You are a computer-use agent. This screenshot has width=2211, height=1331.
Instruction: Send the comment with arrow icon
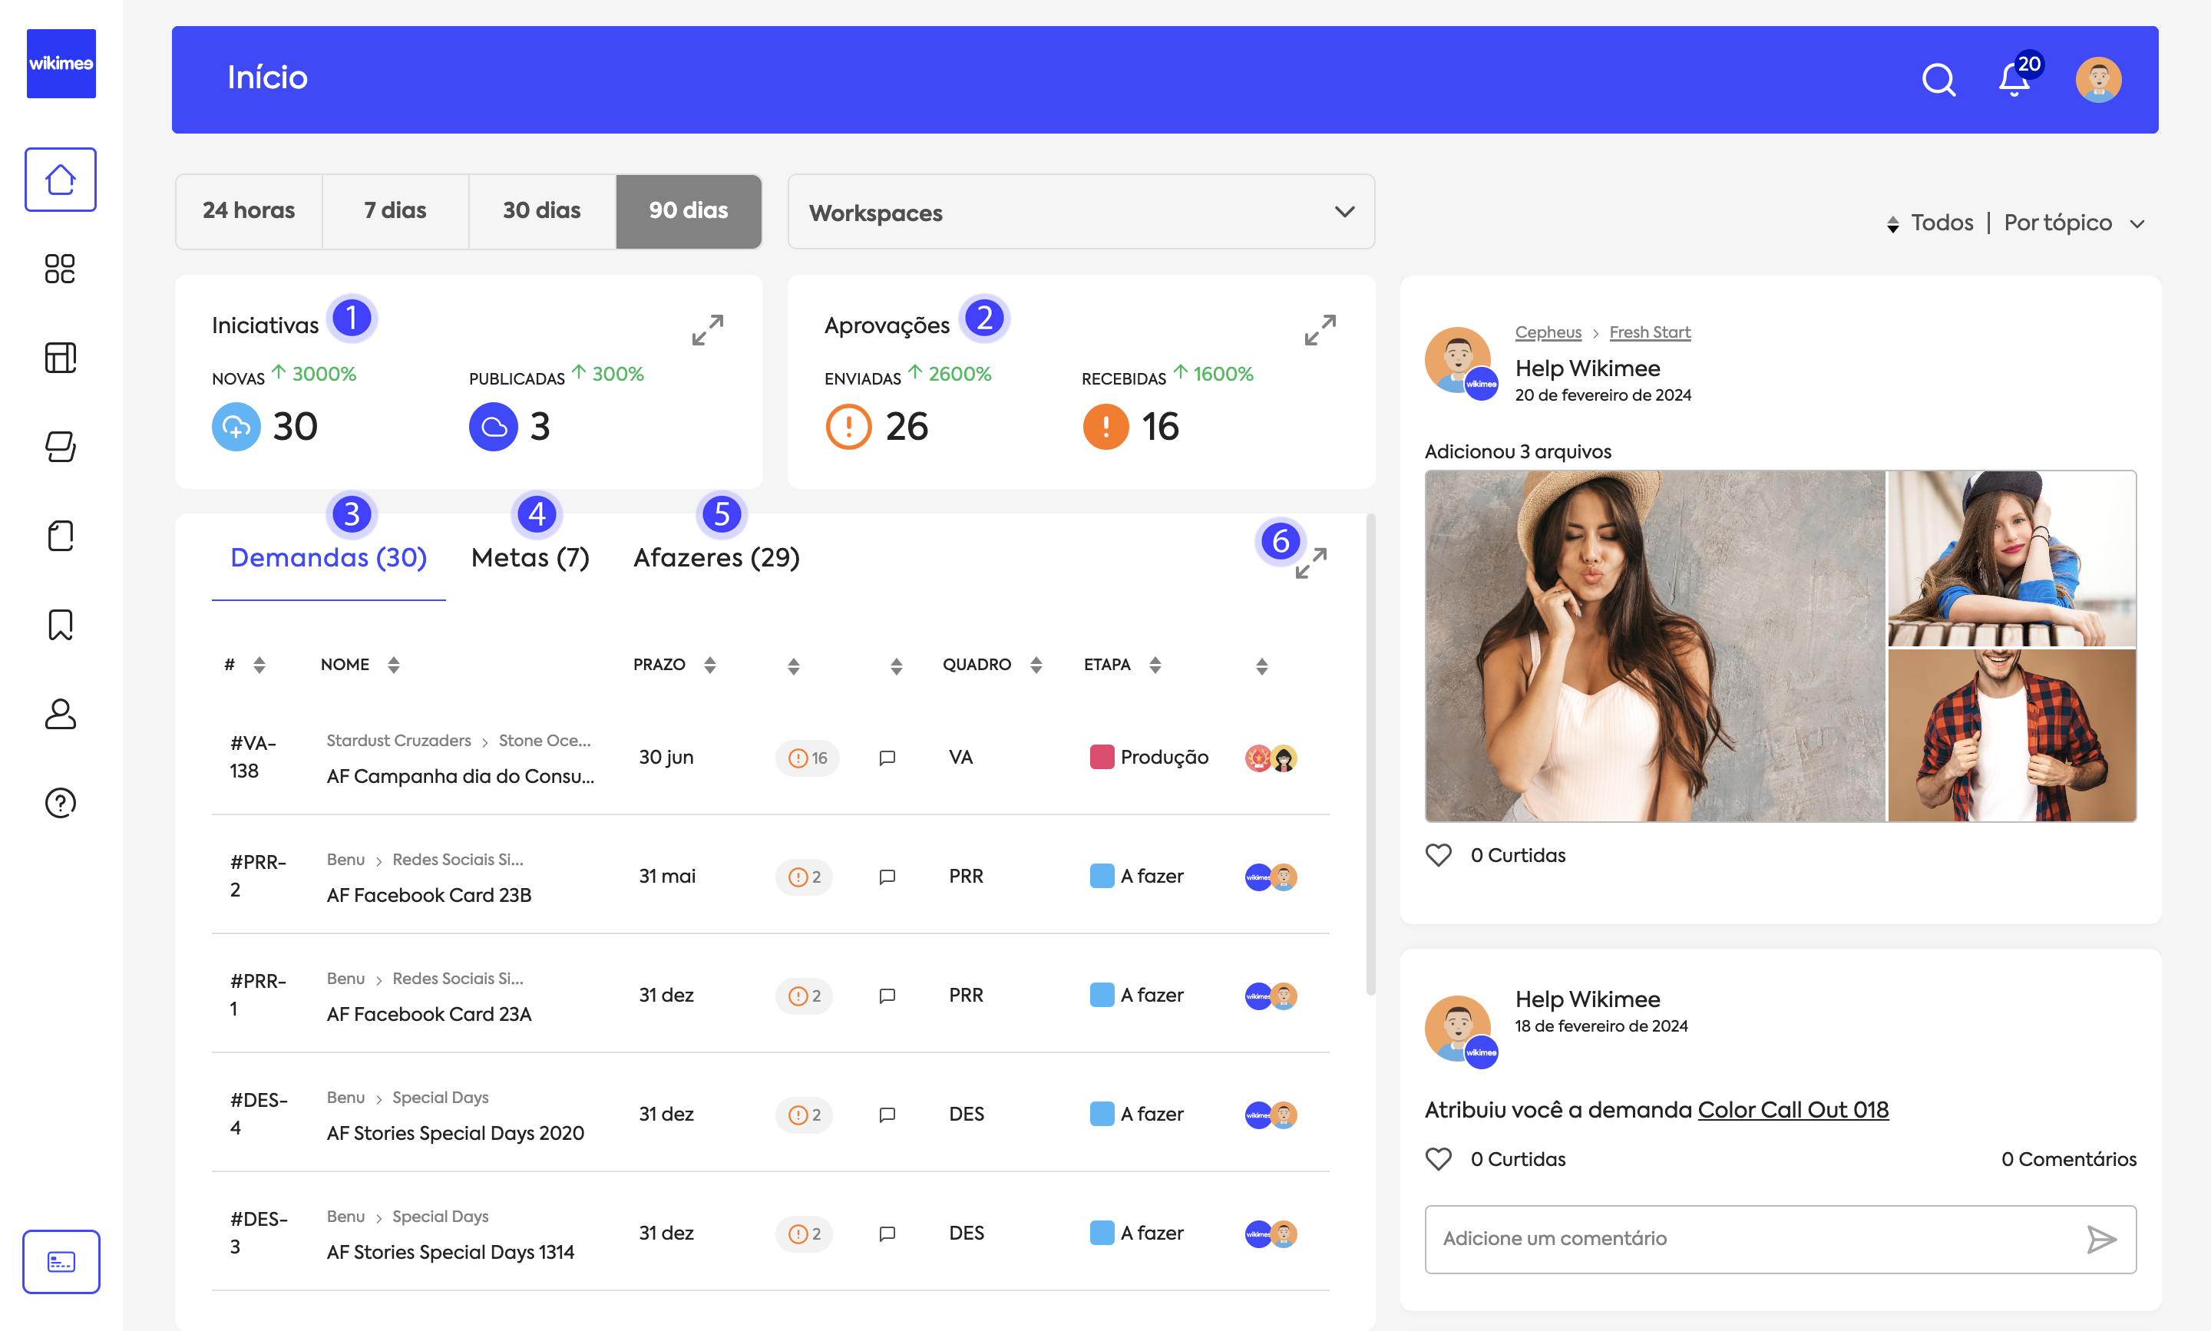tap(2100, 1239)
